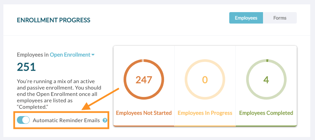The width and height of the screenshot is (315, 140).
Task: Click the active and passive enrollment description
Action: point(59,94)
